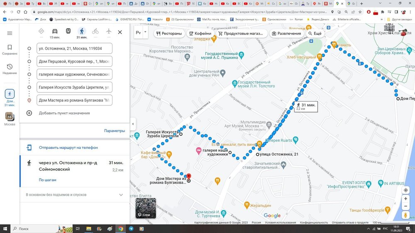Viewport: 415px width, 233px height.
Task: Edit Галерея Искусств Зураба Церетели field
Action: pyautogui.click(x=74, y=87)
